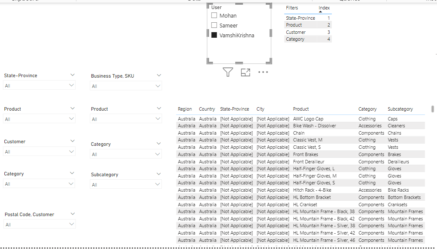Click the Caps subcategory cell

[x=392, y=119]
